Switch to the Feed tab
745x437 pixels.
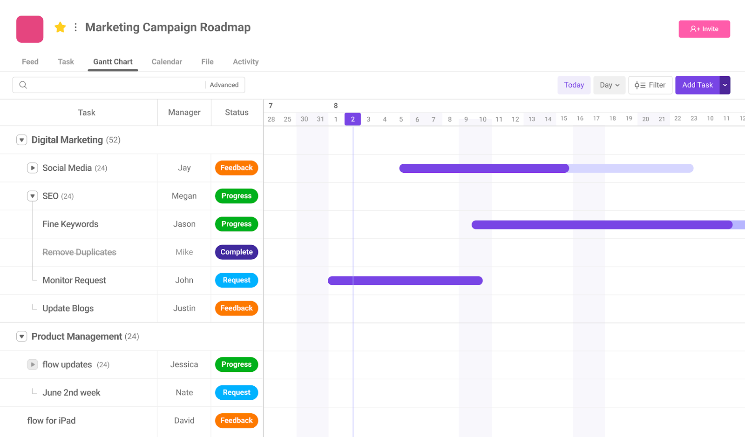tap(30, 62)
